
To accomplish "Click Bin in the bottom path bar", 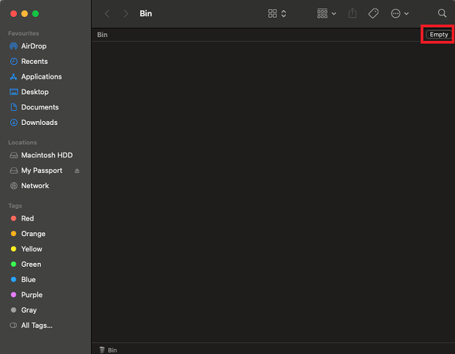I will point(112,350).
